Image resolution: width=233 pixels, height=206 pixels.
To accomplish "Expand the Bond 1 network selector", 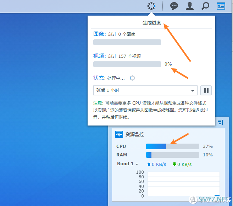I will (128, 164).
